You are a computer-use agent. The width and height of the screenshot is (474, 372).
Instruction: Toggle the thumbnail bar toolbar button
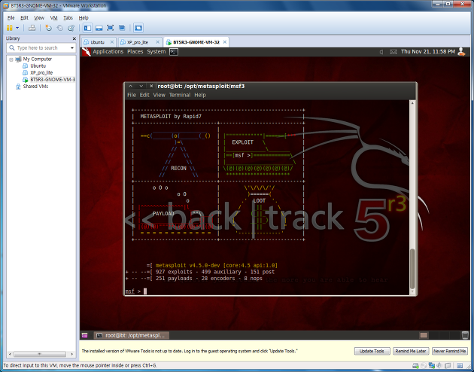tap(99, 28)
